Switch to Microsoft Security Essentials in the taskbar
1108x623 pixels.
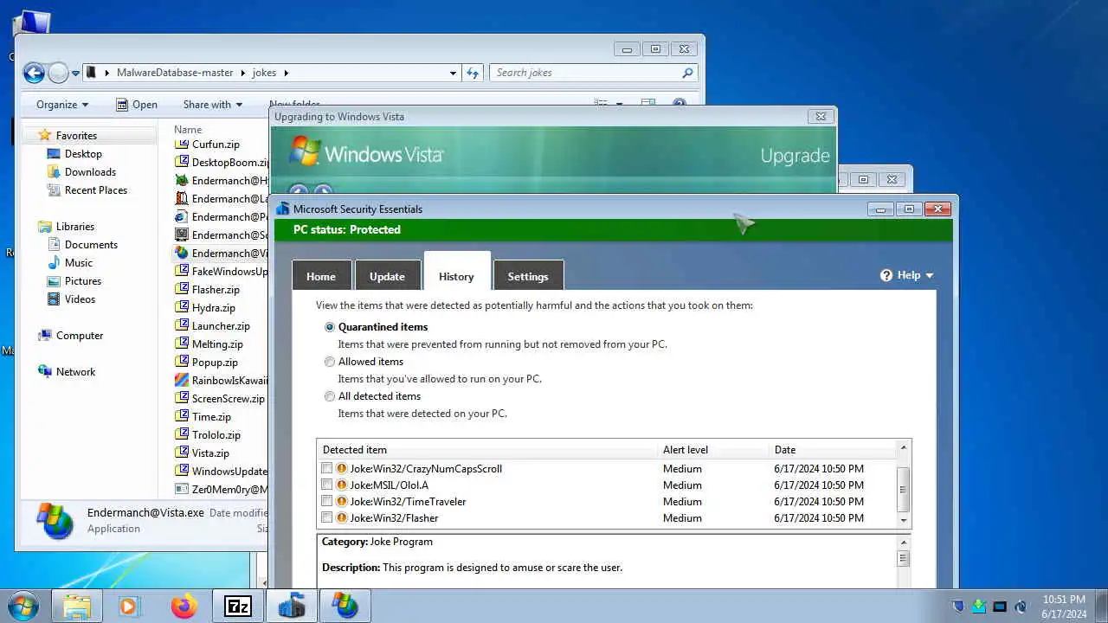pos(292,606)
